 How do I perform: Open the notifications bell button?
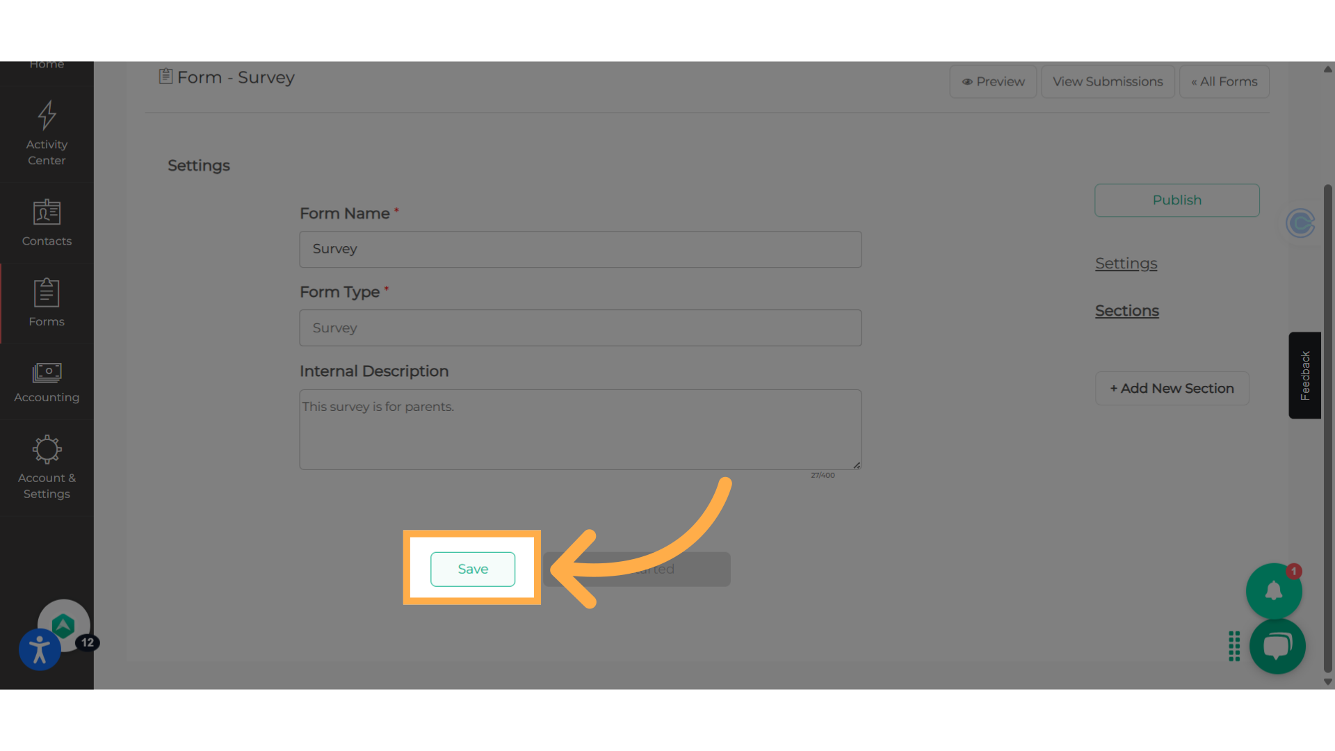(x=1273, y=591)
